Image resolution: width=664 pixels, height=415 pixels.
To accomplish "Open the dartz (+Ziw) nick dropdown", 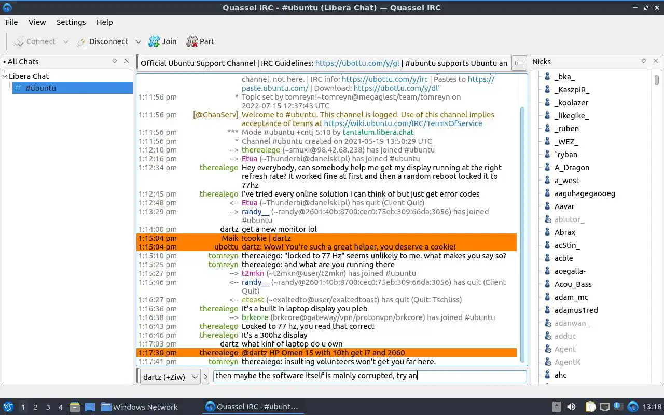I will click(x=170, y=377).
